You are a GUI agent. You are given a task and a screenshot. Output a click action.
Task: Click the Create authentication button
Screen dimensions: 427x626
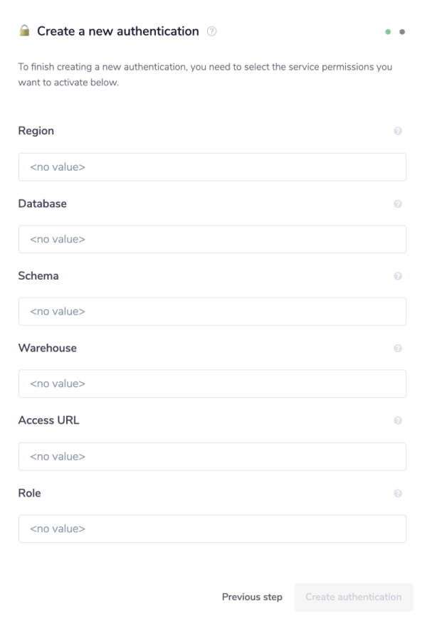353,598
